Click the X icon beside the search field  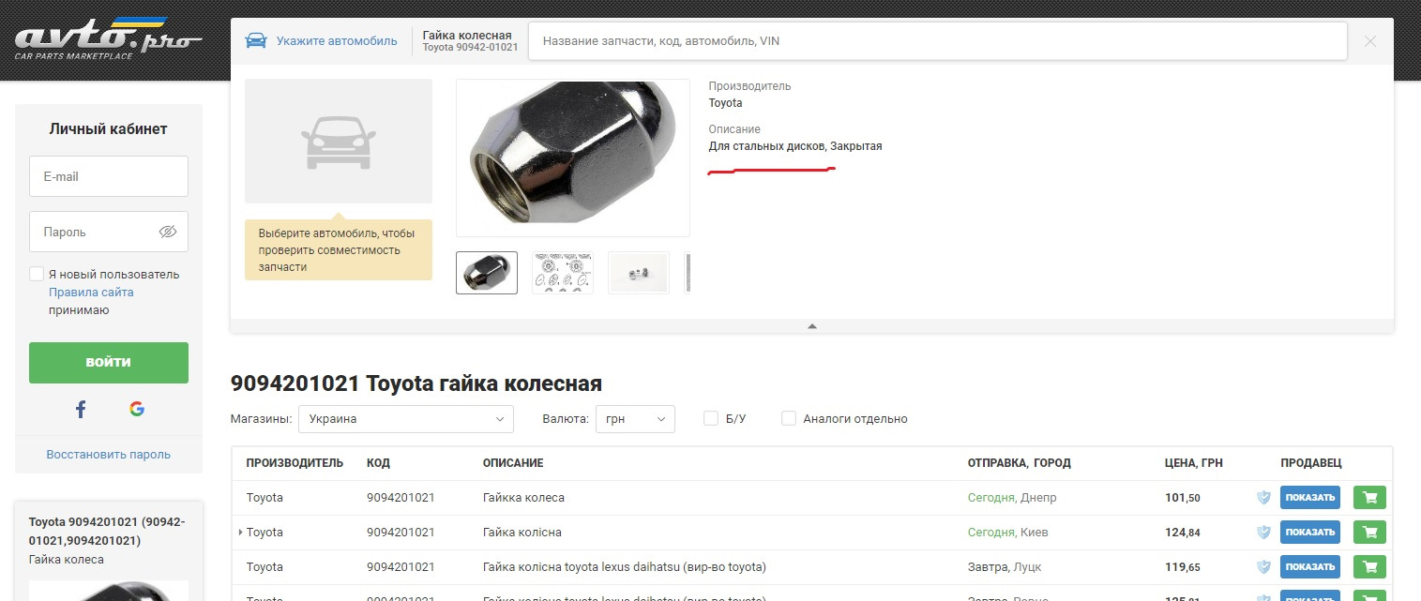point(1369,40)
